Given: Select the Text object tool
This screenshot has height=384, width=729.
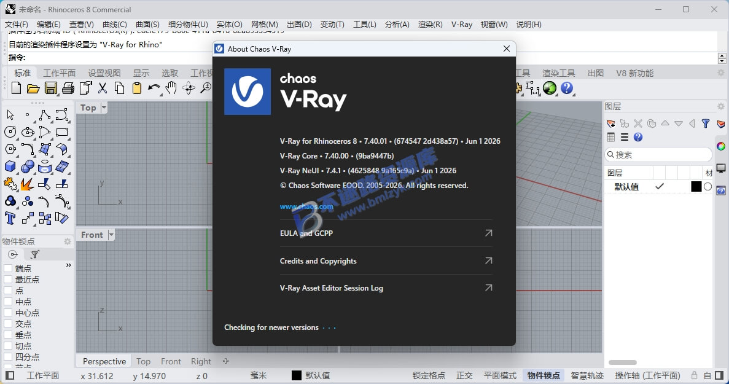Looking at the screenshot, I should [x=10, y=217].
